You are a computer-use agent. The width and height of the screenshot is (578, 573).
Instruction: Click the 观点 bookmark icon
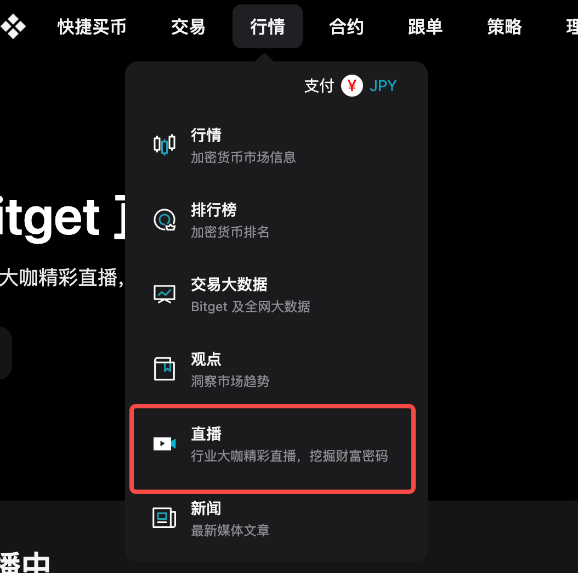click(x=165, y=369)
